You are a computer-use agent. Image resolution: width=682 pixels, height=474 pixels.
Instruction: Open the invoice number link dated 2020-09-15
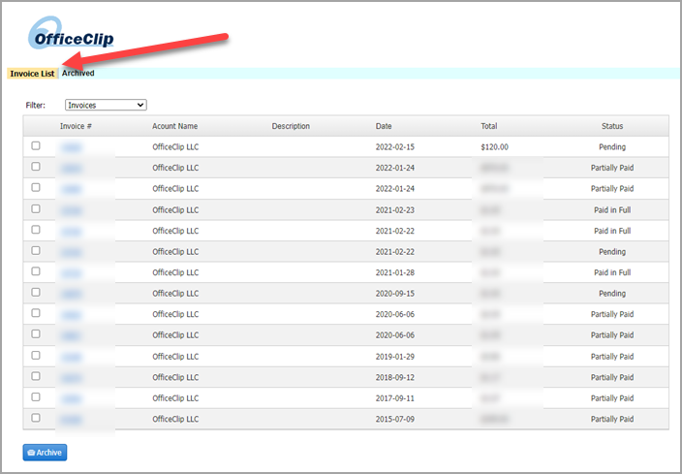pos(71,295)
